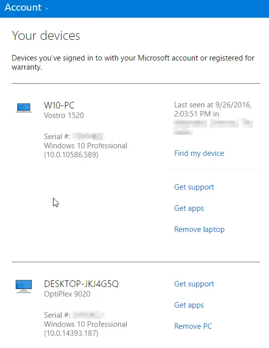Click the DESKTOP-JKJ4G5Q monitor icon
The height and width of the screenshot is (348, 269).
click(x=24, y=286)
